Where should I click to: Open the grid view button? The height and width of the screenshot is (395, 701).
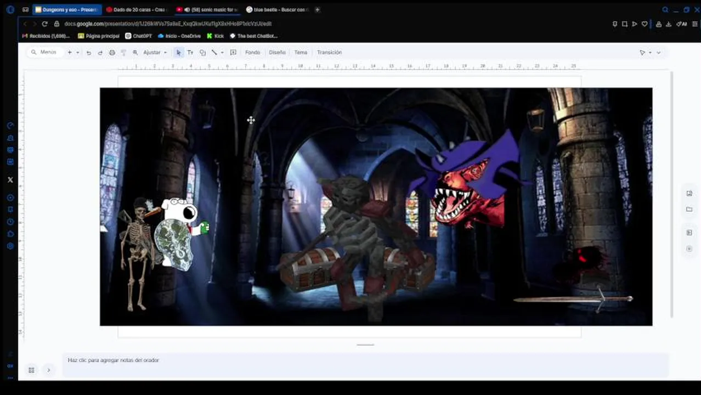coord(31,370)
